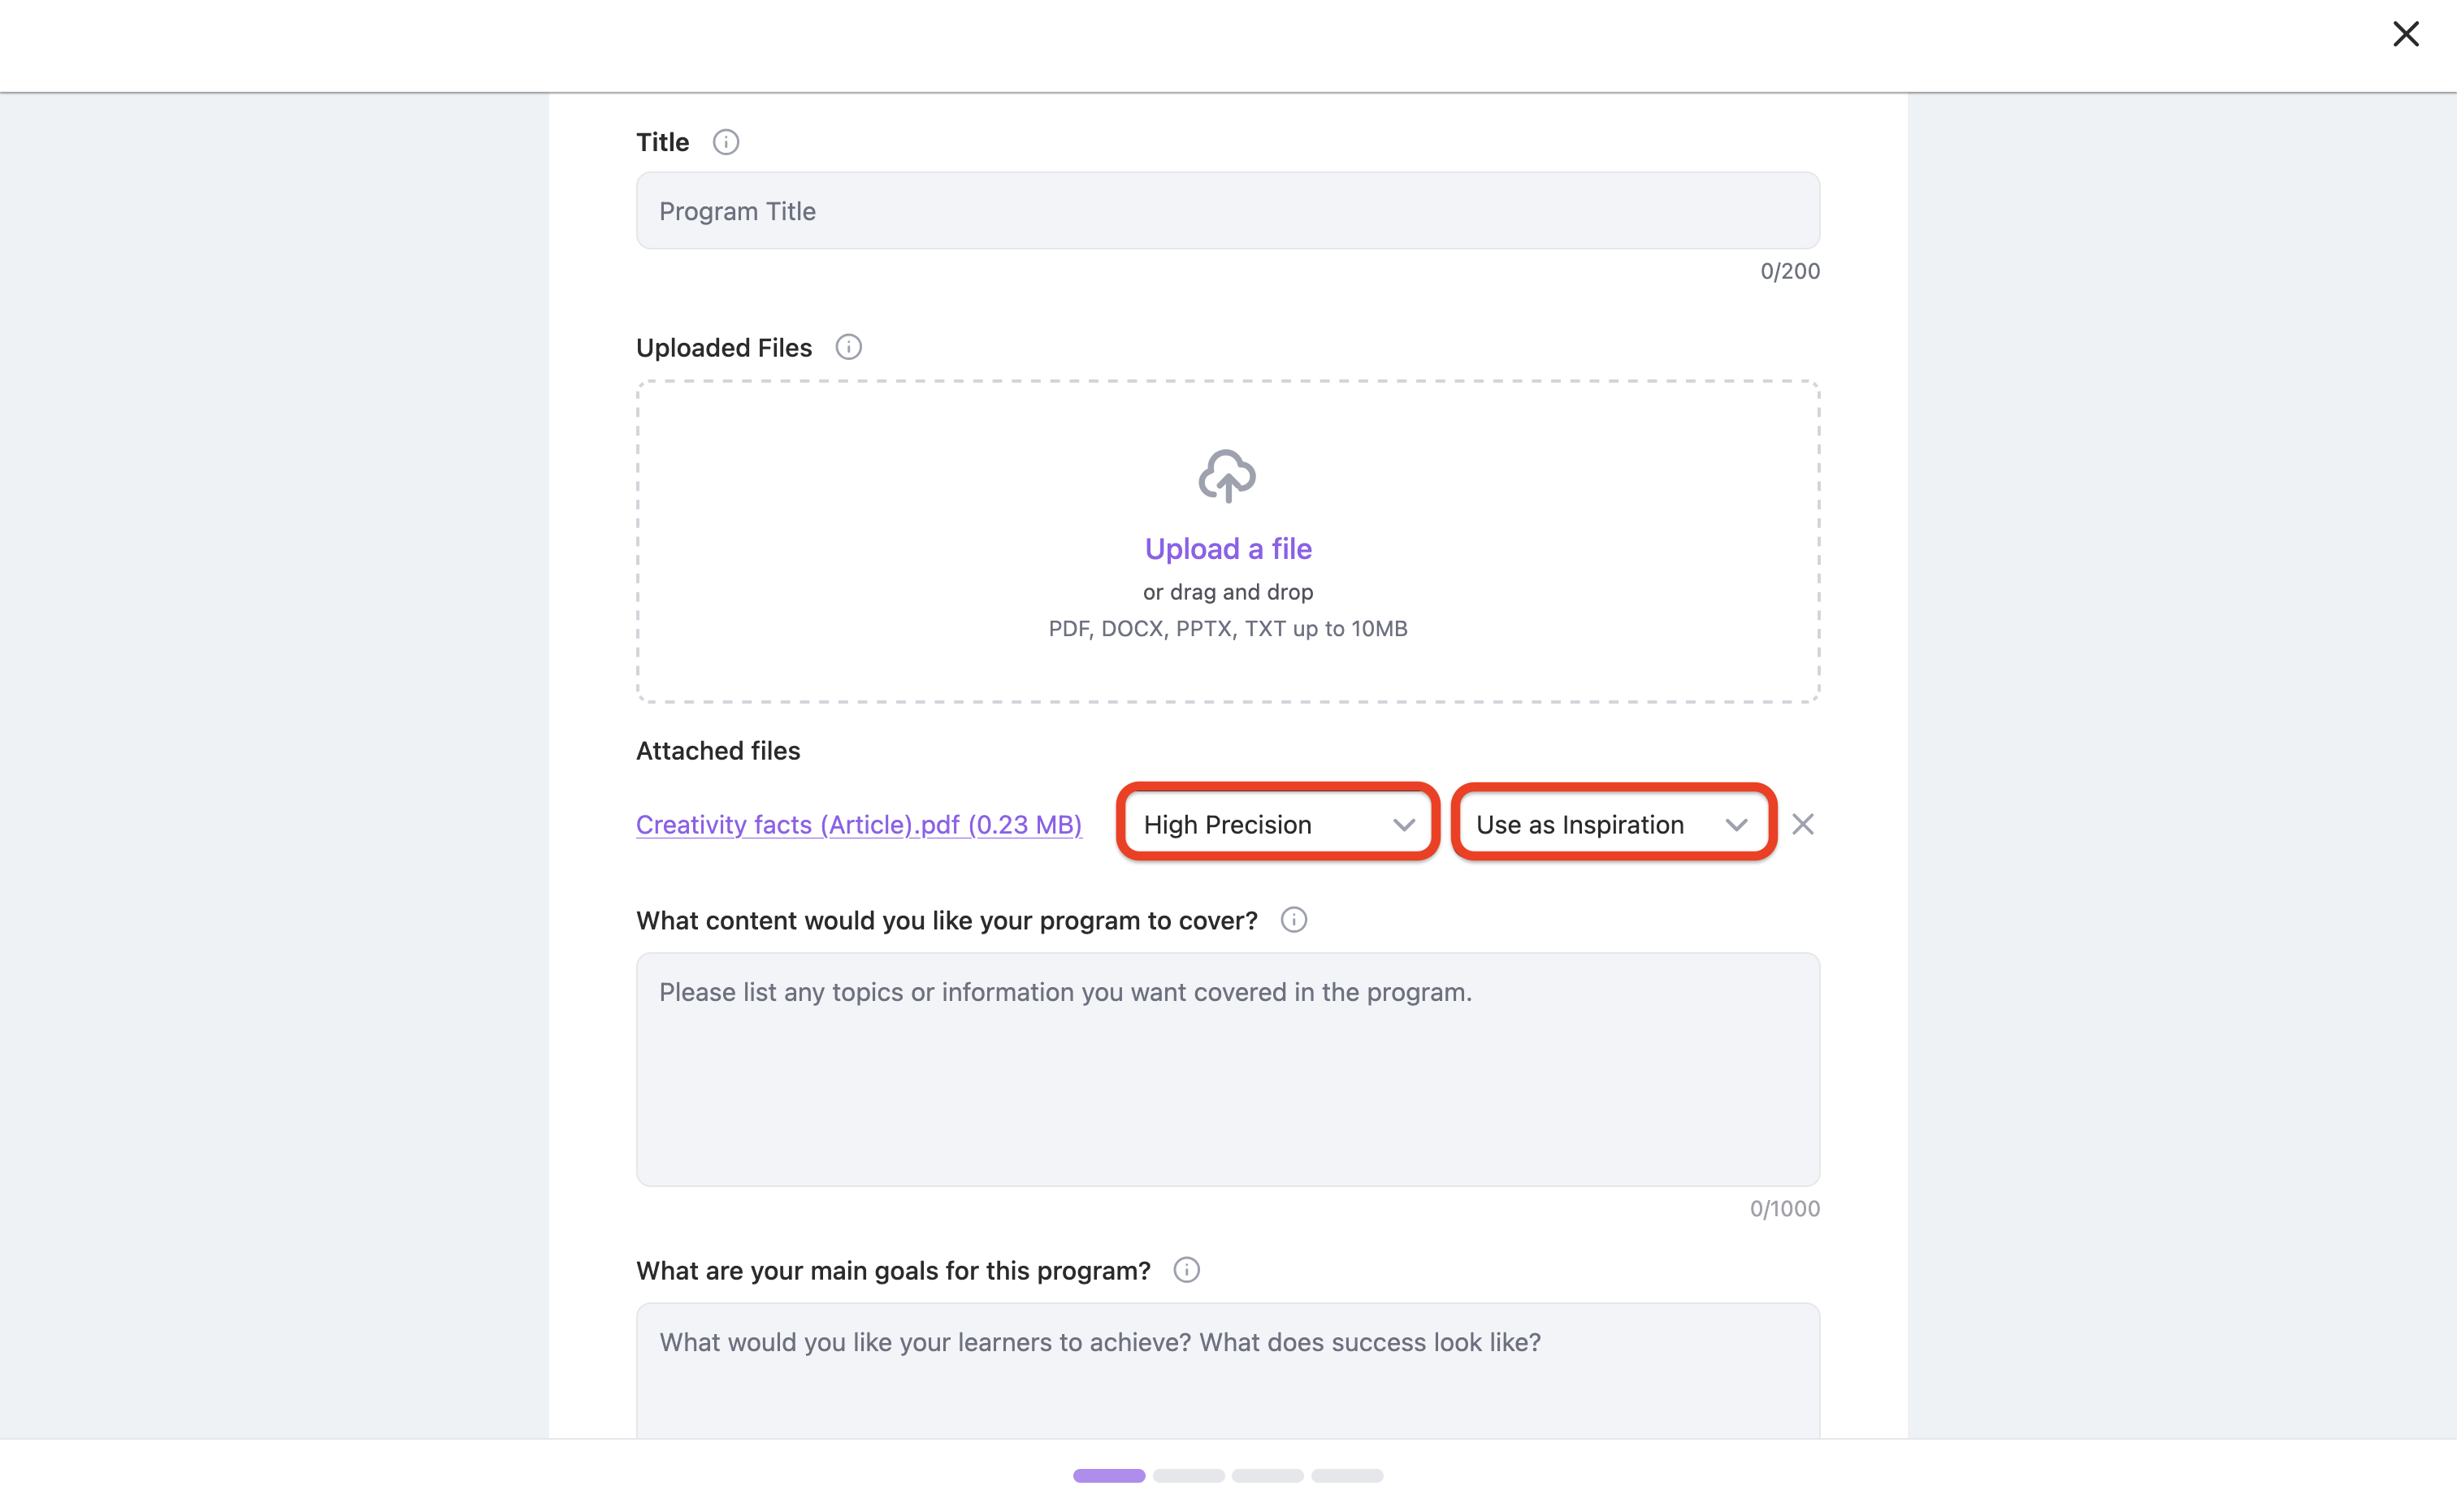Click the chevron arrow in Use as Inspiration selector
Screen dimensions: 2457x1512
tap(1736, 825)
